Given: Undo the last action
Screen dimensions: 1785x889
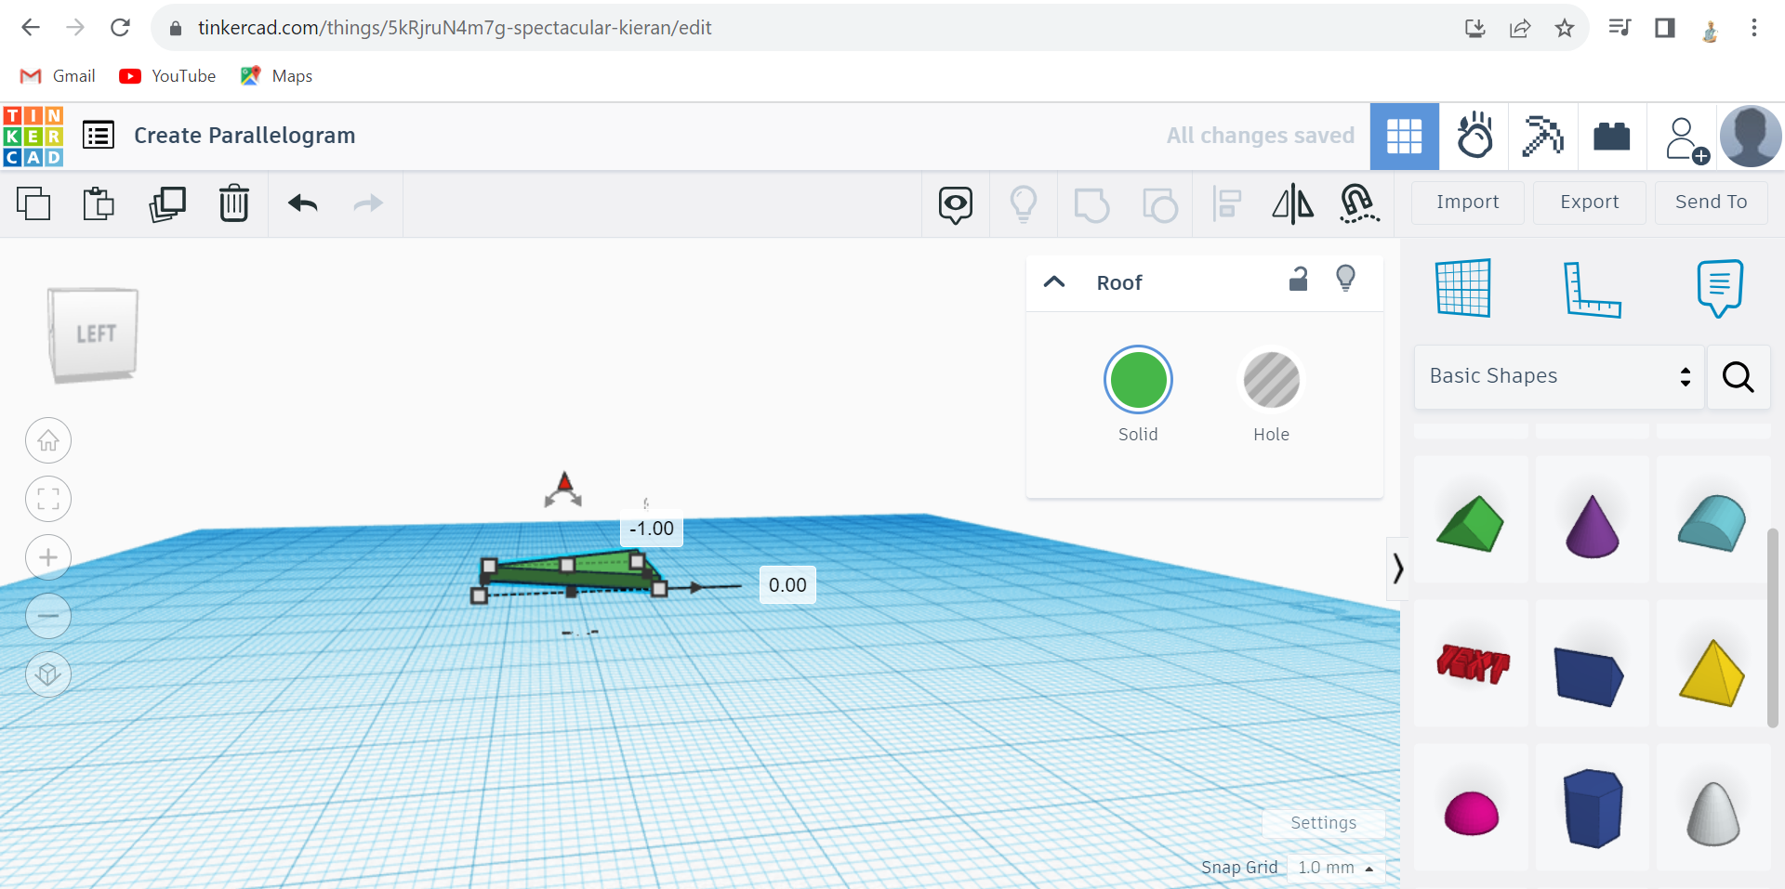Looking at the screenshot, I should (303, 203).
